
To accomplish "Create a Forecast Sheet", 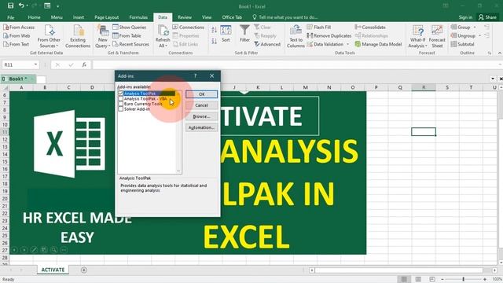I will point(437,36).
